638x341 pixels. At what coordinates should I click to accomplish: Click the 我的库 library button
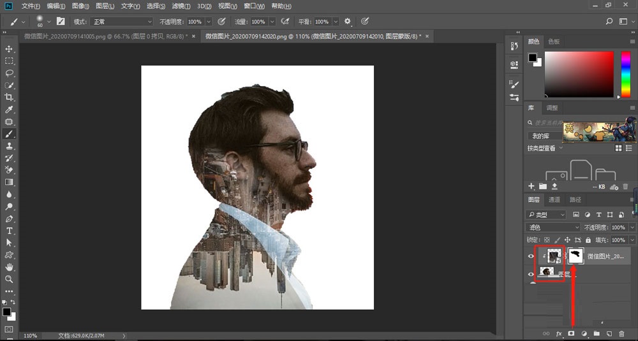541,136
